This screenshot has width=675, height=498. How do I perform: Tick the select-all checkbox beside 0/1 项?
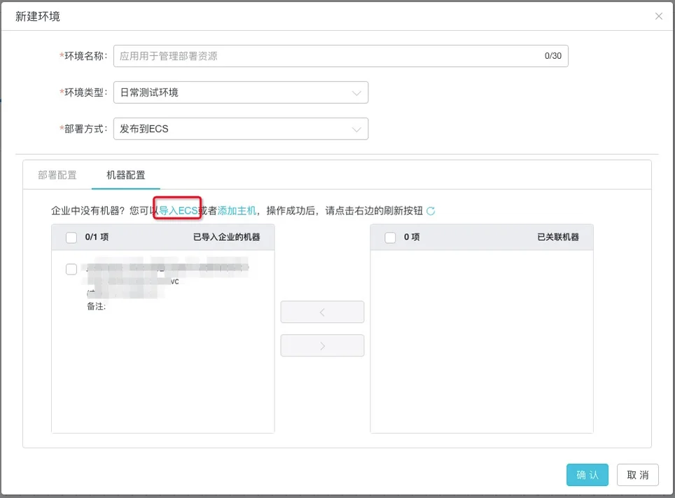tap(71, 237)
